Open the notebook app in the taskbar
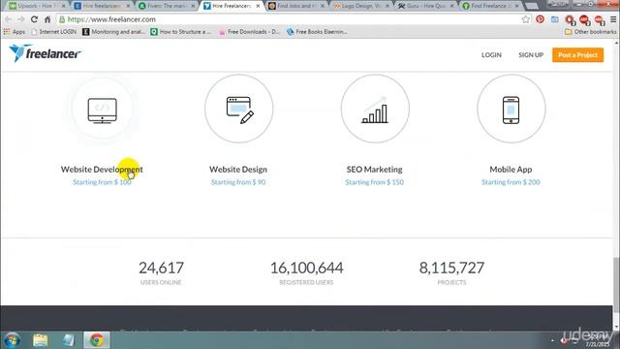Viewport: 620px width, 349px height. [69, 340]
